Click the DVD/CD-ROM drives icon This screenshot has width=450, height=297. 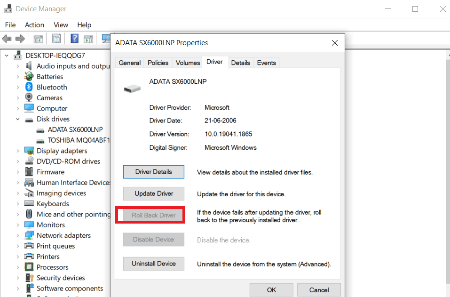click(29, 161)
